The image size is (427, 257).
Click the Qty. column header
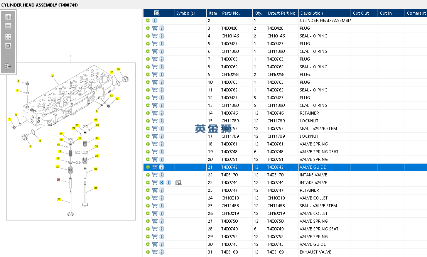coord(259,13)
